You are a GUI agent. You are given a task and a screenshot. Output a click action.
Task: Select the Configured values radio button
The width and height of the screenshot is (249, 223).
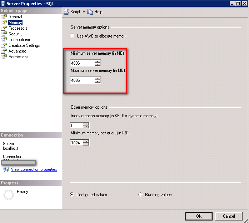(x=72, y=194)
